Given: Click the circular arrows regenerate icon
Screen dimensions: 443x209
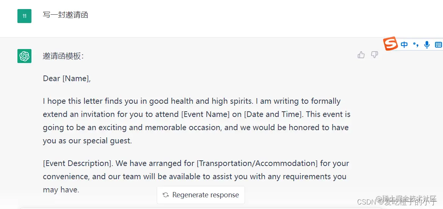Looking at the screenshot, I should 165,195.
